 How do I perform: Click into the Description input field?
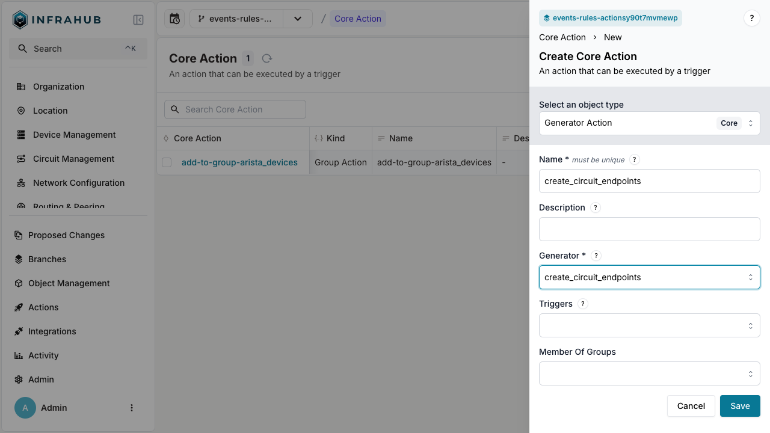[x=649, y=229]
